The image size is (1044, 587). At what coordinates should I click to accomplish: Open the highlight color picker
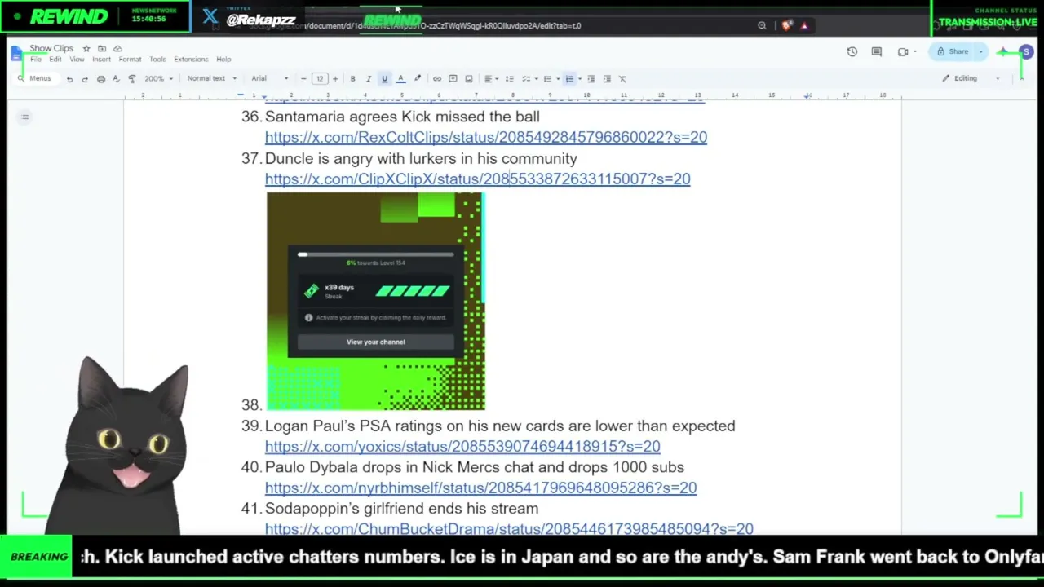(x=418, y=79)
